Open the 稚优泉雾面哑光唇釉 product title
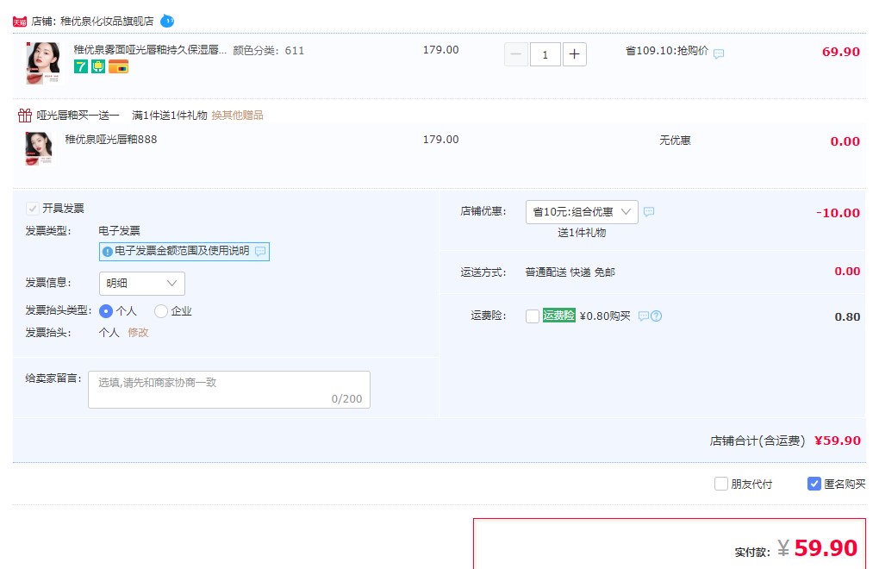 [x=150, y=50]
